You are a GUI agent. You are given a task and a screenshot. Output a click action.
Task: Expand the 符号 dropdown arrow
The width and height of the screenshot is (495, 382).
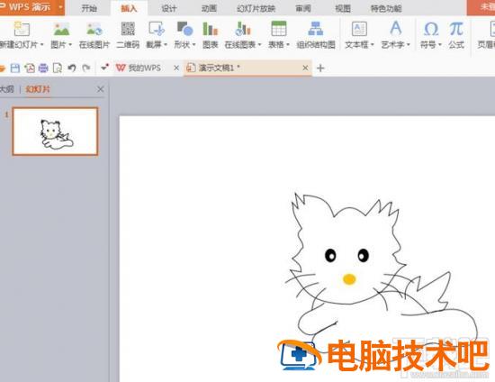439,45
